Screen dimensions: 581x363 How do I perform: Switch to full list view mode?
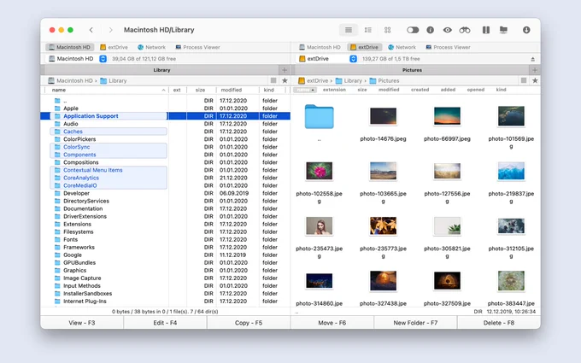(349, 30)
